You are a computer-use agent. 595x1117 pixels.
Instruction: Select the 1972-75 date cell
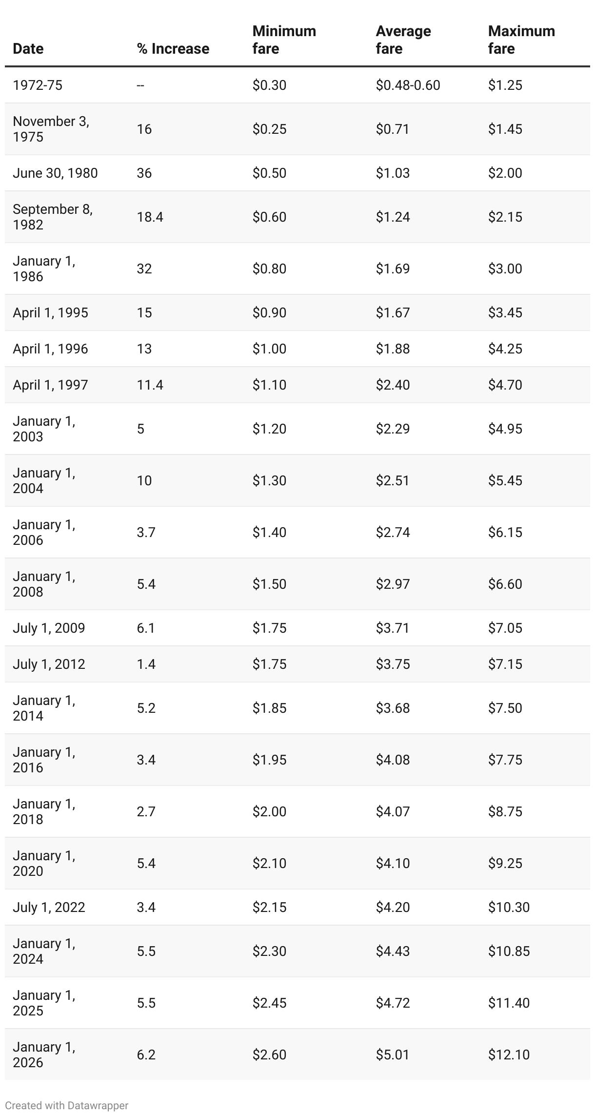(x=38, y=85)
